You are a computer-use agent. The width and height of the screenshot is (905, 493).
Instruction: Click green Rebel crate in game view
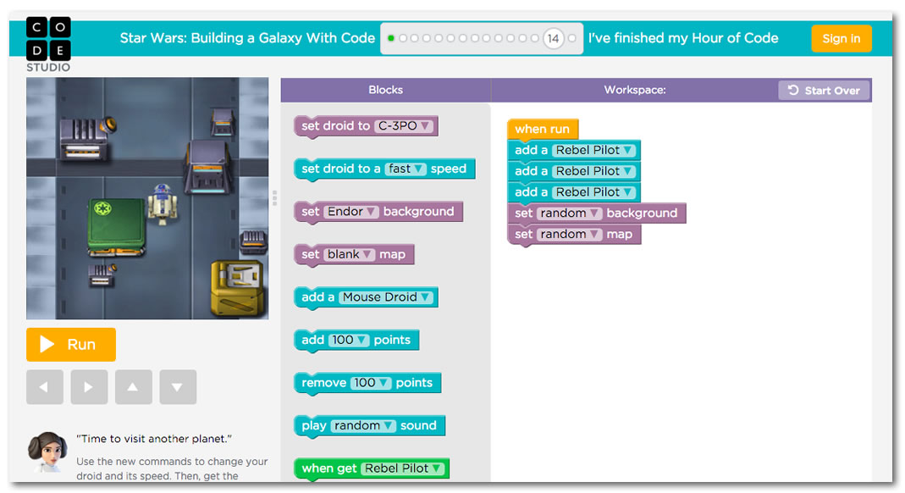tap(117, 227)
